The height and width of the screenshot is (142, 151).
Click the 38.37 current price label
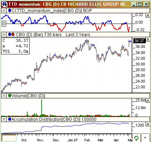pyautogui.click(x=139, y=41)
